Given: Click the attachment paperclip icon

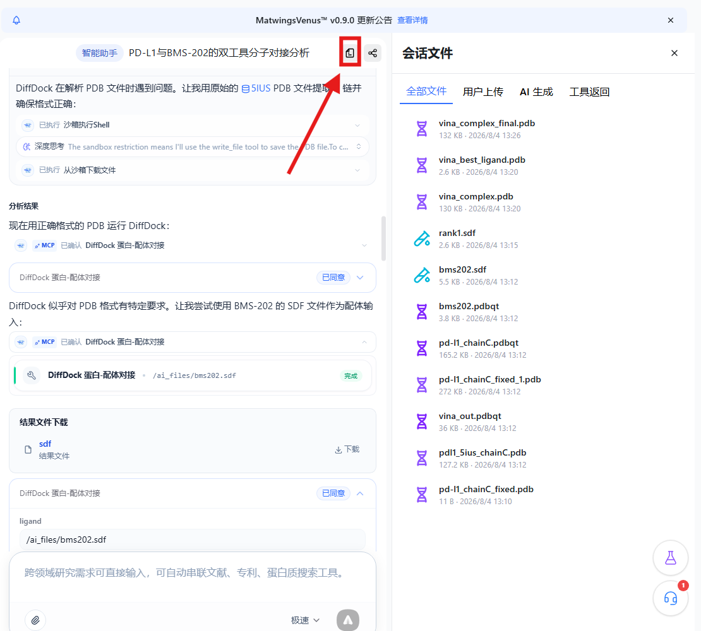Looking at the screenshot, I should tap(35, 620).
